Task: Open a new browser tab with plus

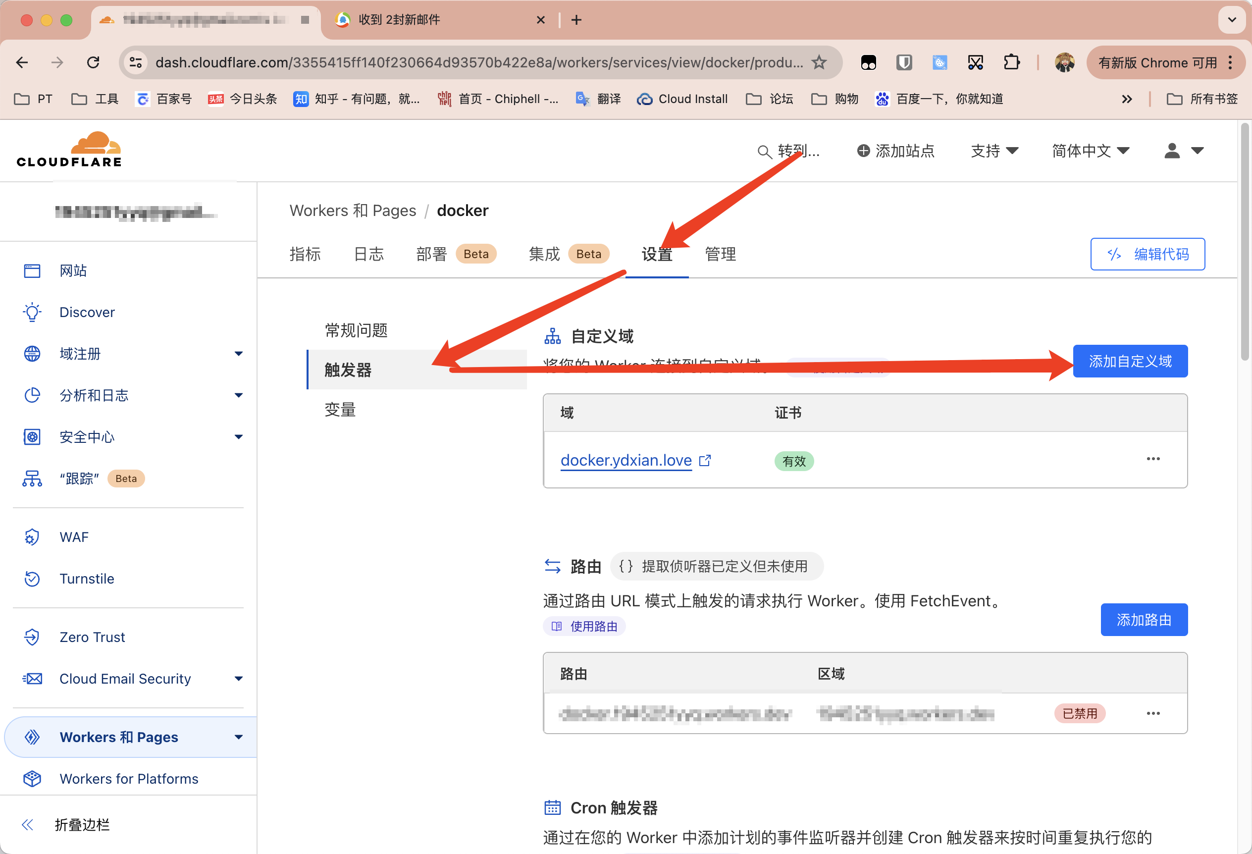Action: click(x=576, y=20)
